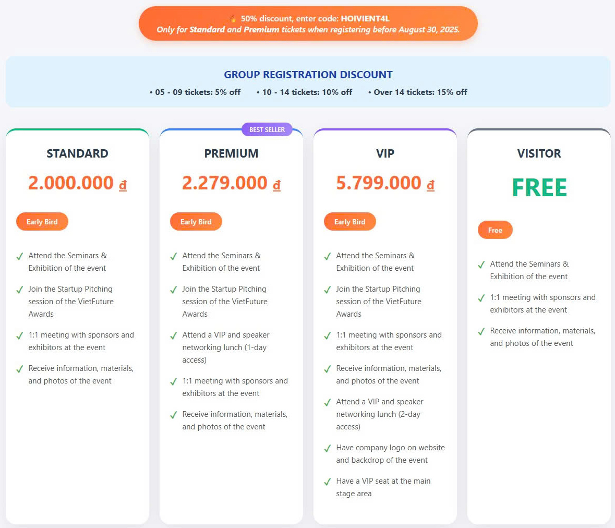Click the BEST SELLER label

point(267,129)
